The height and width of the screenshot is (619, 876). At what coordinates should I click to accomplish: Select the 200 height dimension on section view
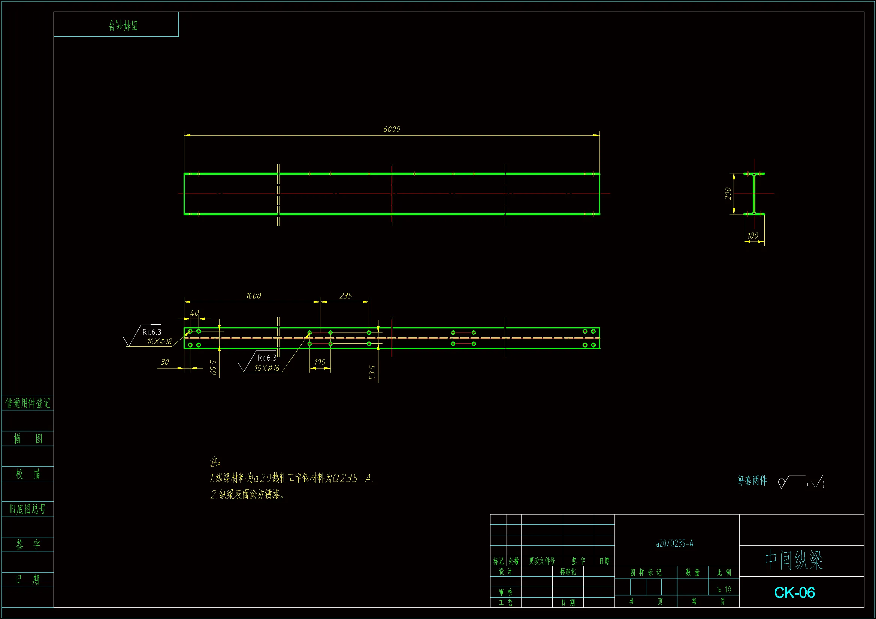[x=728, y=193]
